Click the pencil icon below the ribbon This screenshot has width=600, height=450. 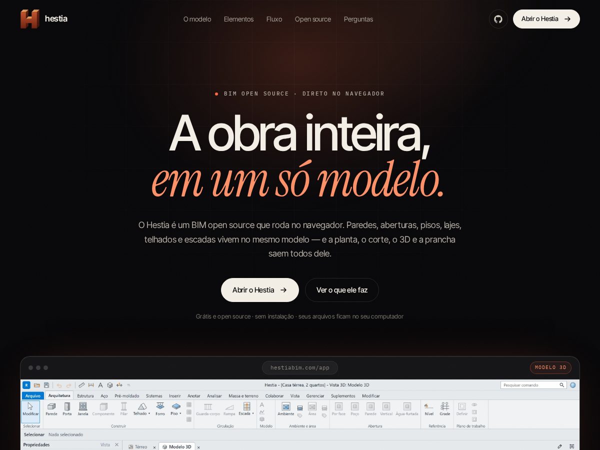(559, 446)
